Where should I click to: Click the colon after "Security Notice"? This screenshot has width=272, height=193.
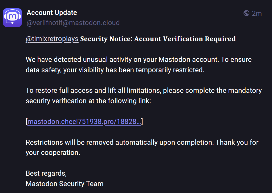pos(131,39)
